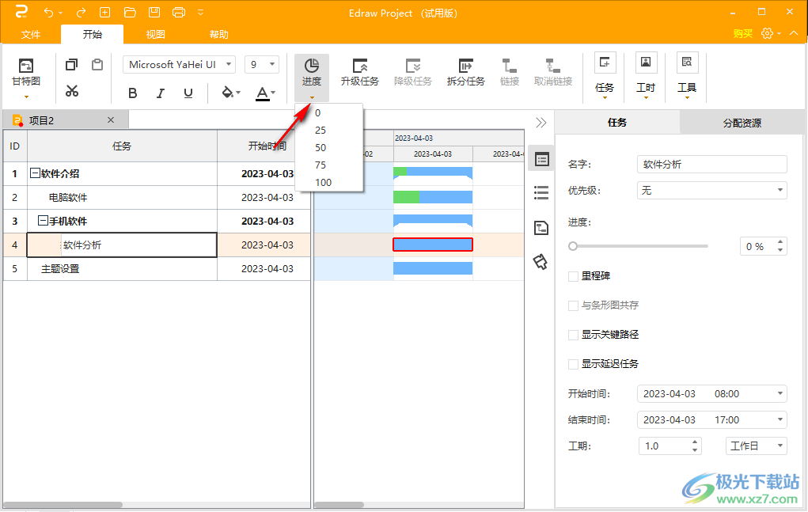Collapse the right panel with double chevron
Viewport: 808px width, 512px height.
[541, 123]
